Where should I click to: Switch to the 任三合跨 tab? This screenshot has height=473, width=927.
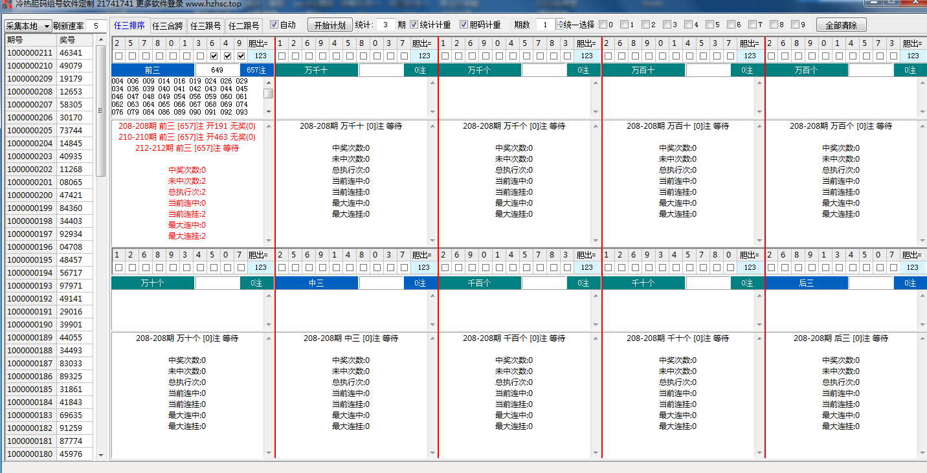click(168, 26)
